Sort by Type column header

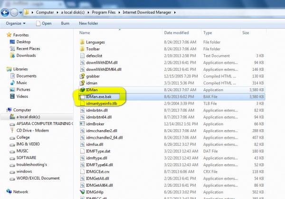point(208,33)
